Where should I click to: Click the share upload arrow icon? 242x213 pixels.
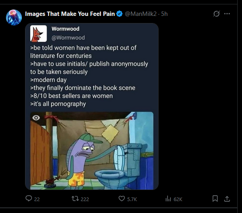click(227, 199)
